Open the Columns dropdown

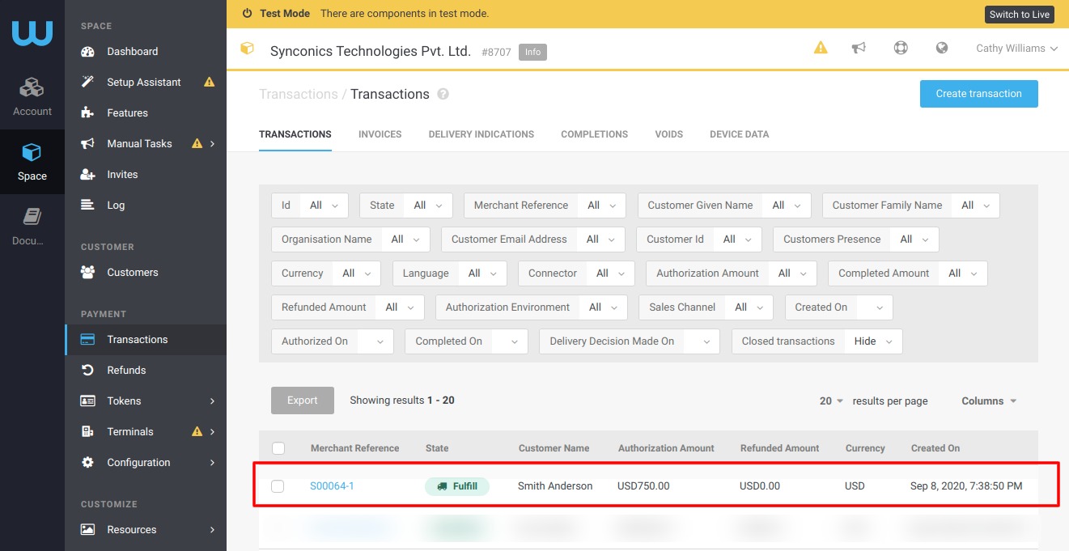click(x=988, y=401)
